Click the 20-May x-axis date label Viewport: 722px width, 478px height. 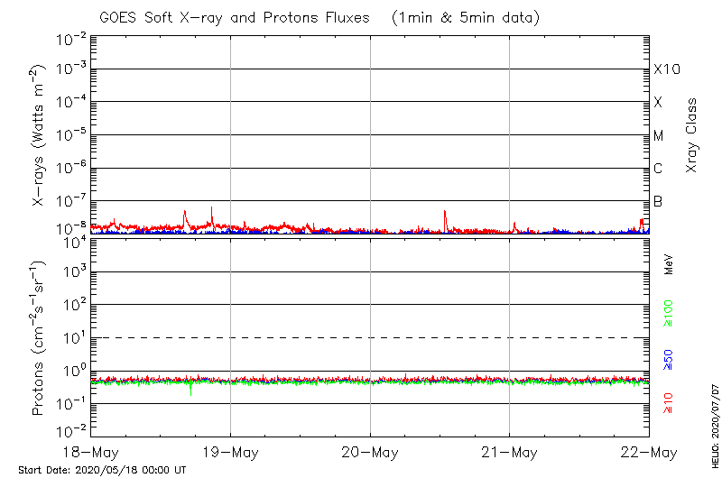[370, 452]
